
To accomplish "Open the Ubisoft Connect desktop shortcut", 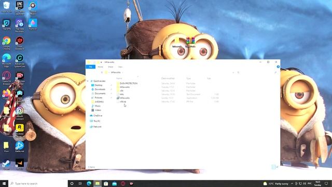I will click(20, 113).
